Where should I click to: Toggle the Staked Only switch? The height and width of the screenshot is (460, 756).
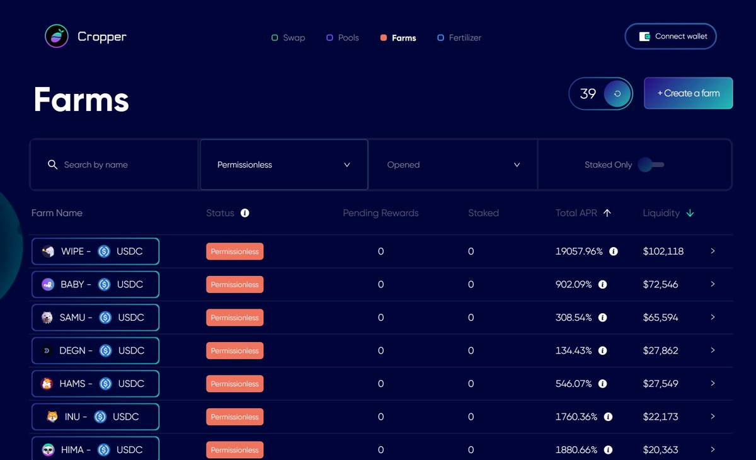click(x=651, y=164)
